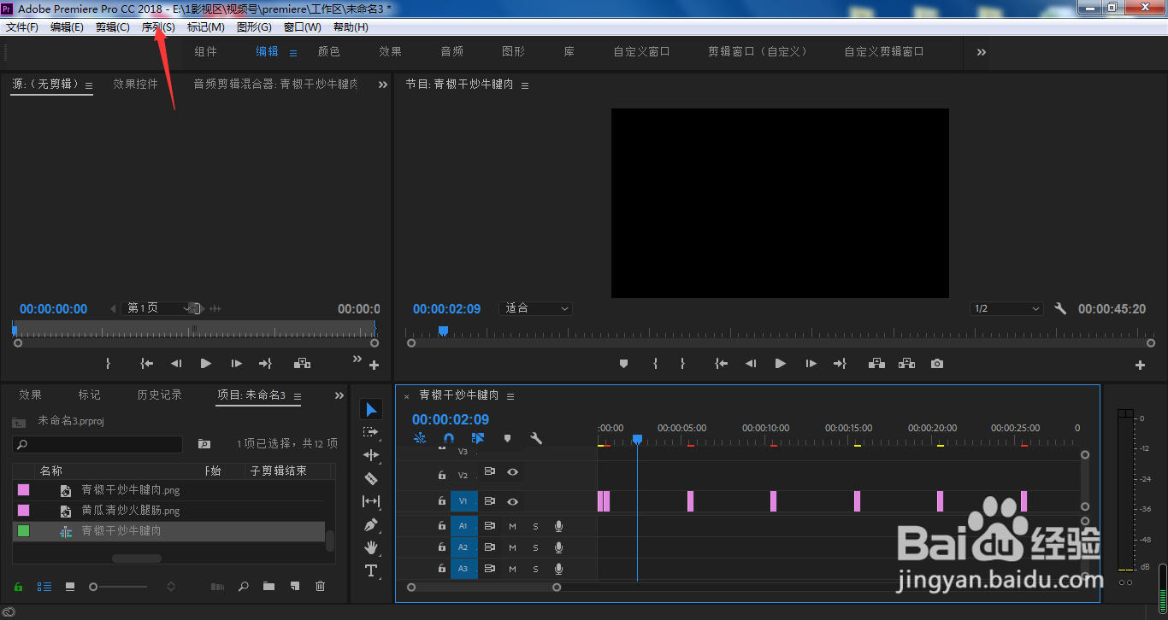Enable voice-over record on track A3
This screenshot has width=1168, height=620.
pos(558,569)
